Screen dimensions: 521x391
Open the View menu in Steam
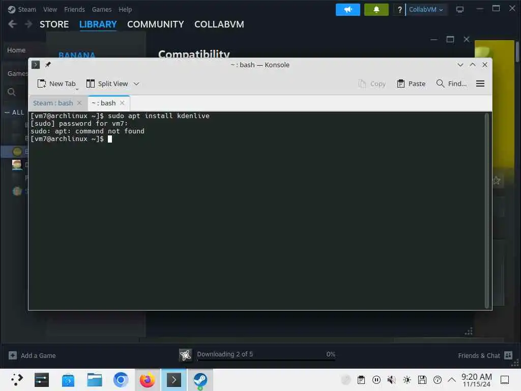point(50,9)
